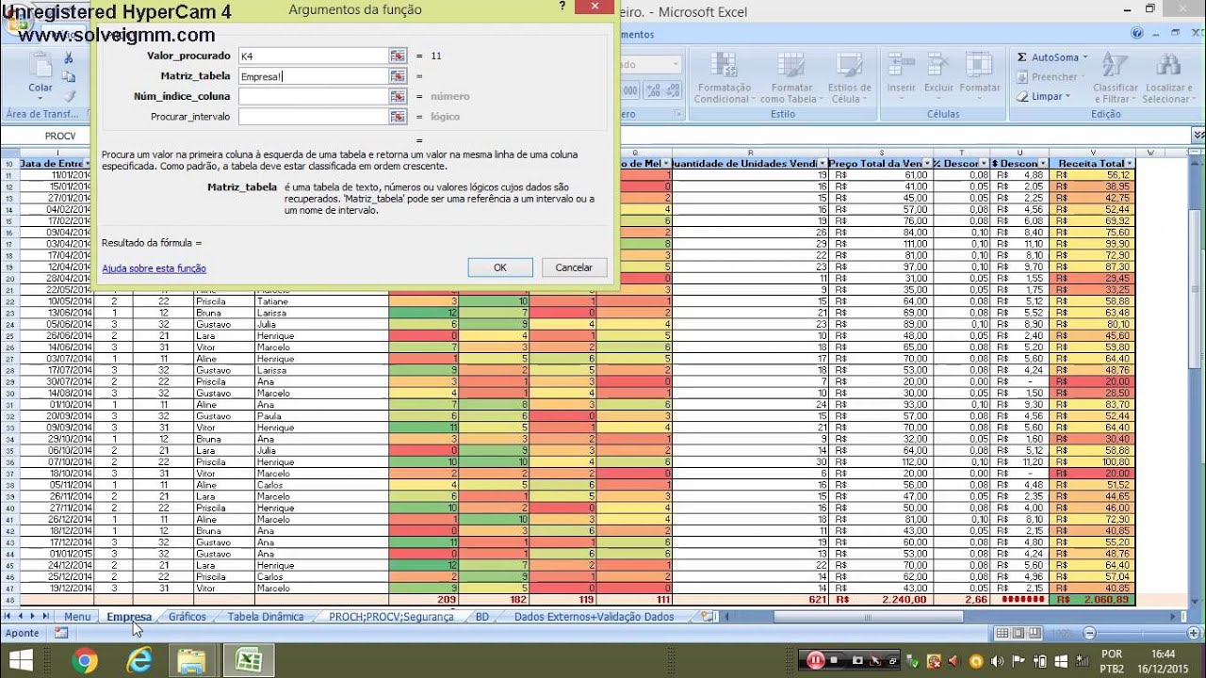Click the macro record icon in status bar
Screen dimensions: 1206x678
pos(61,634)
